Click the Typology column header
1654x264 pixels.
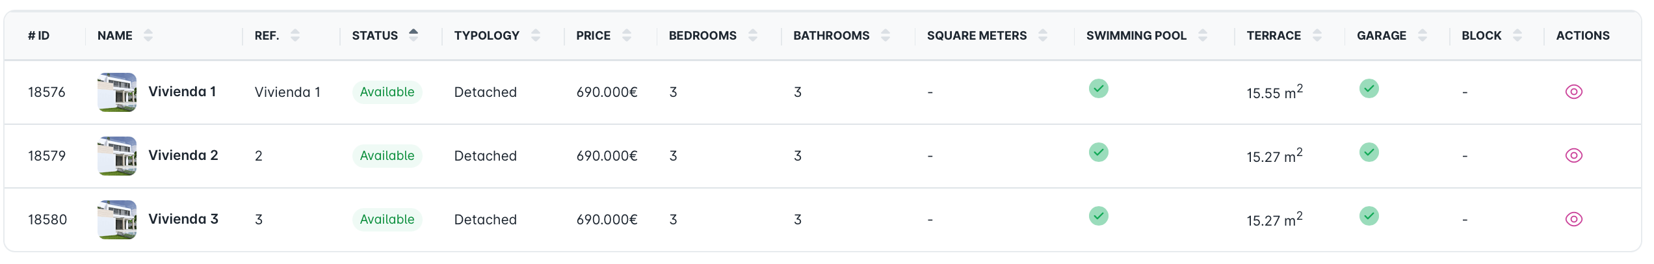point(487,36)
